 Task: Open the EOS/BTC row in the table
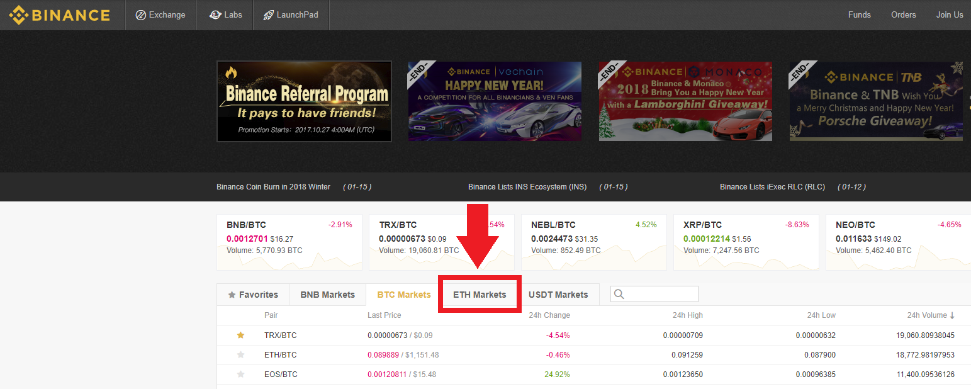click(x=594, y=375)
